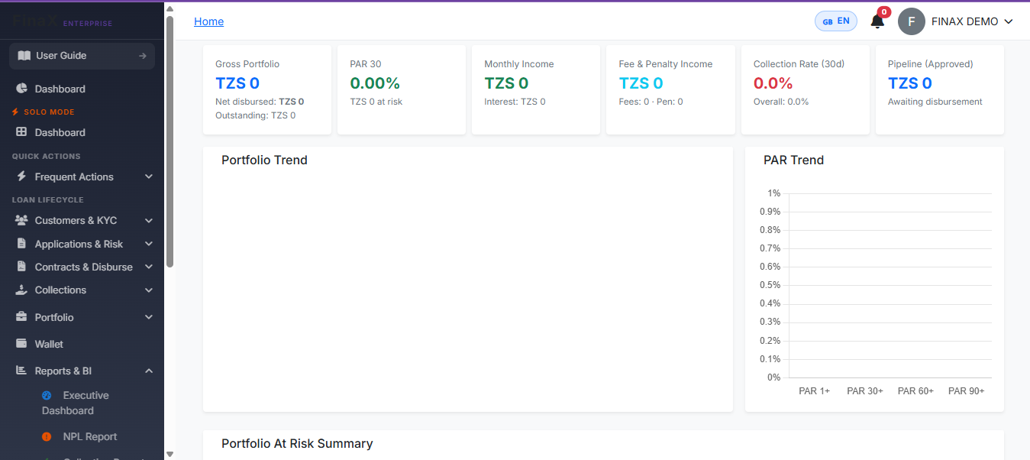Open the Wallet menu item
Screen dimensions: 1030x460
click(82, 344)
